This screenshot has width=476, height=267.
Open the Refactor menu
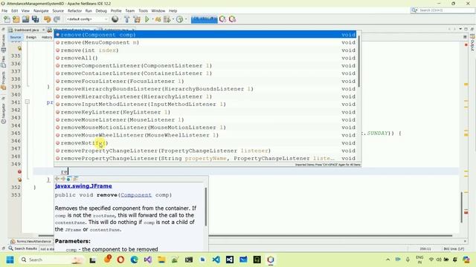(x=74, y=10)
